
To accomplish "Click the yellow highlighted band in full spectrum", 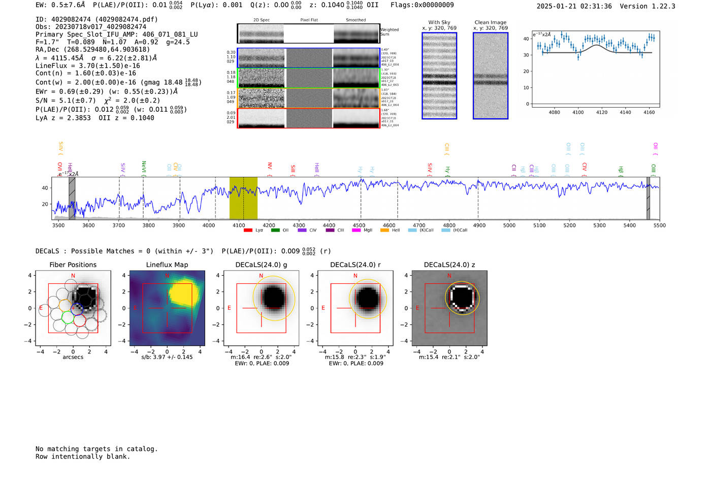I will click(x=243, y=198).
